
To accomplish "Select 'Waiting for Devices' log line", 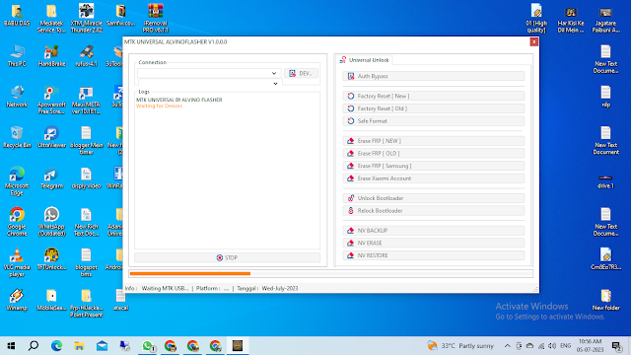I will (x=159, y=106).
